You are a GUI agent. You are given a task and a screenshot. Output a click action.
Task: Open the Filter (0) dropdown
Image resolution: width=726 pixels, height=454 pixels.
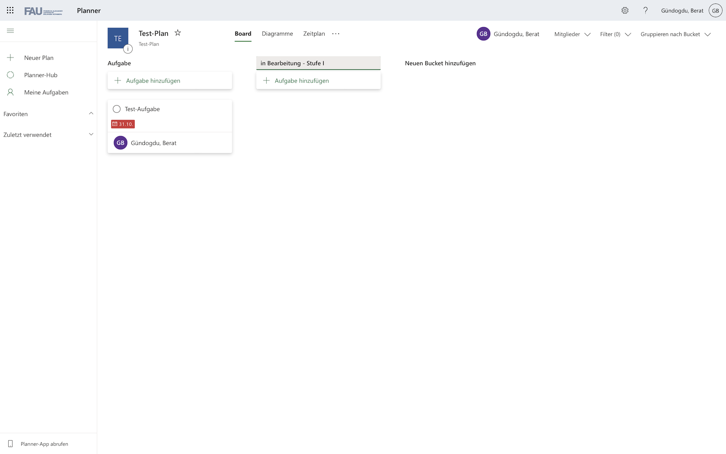tap(615, 34)
